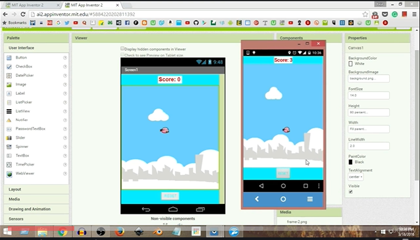Image resolution: width=420 pixels, height=240 pixels.
Task: Open help for WebViewer component
Action: click(x=65, y=174)
